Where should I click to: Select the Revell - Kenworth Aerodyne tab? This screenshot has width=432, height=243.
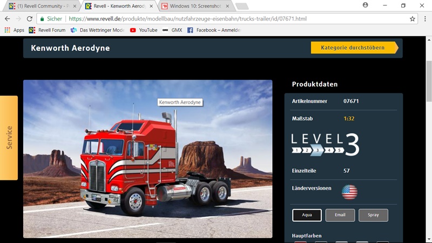pos(119,6)
